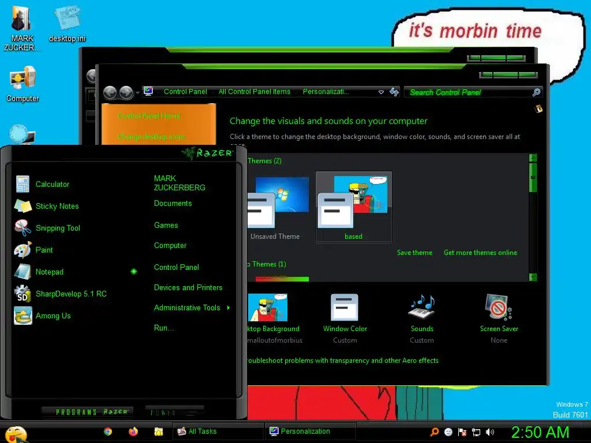Open Window Color settings
The height and width of the screenshot is (443, 591).
345,318
